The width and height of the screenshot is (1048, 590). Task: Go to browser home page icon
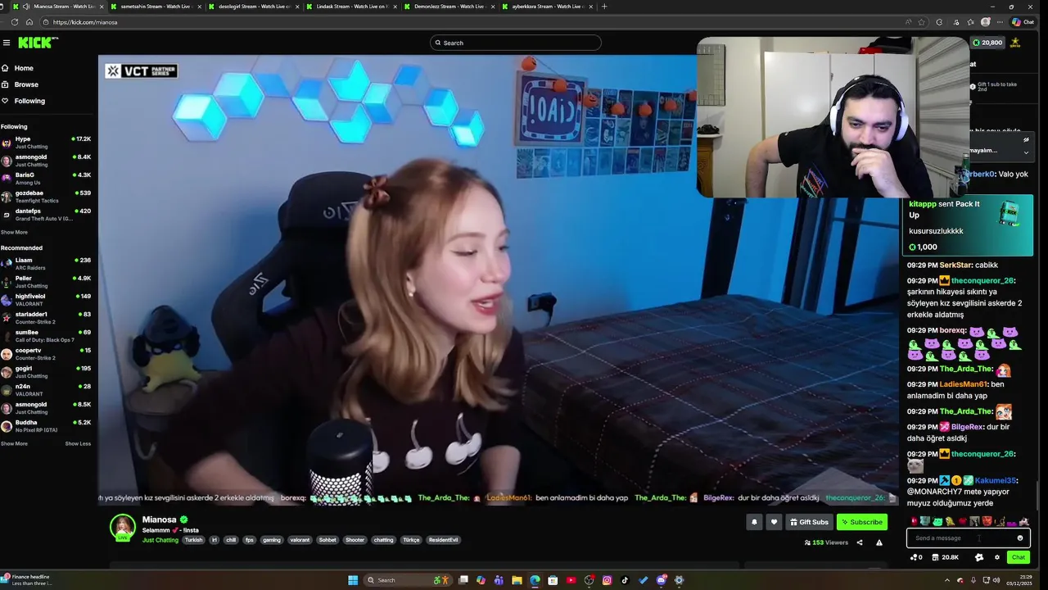[29, 22]
